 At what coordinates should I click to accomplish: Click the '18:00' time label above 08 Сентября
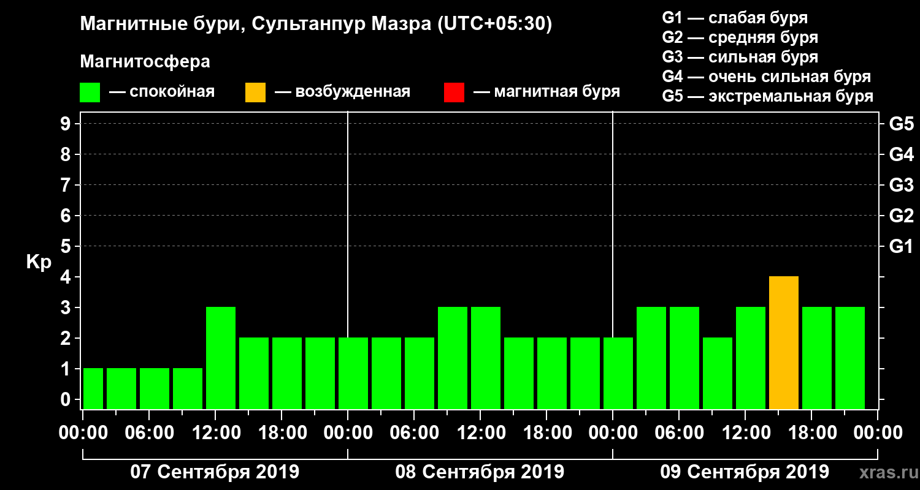pos(546,433)
